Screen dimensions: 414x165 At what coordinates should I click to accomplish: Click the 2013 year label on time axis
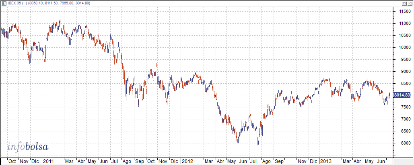325,161
